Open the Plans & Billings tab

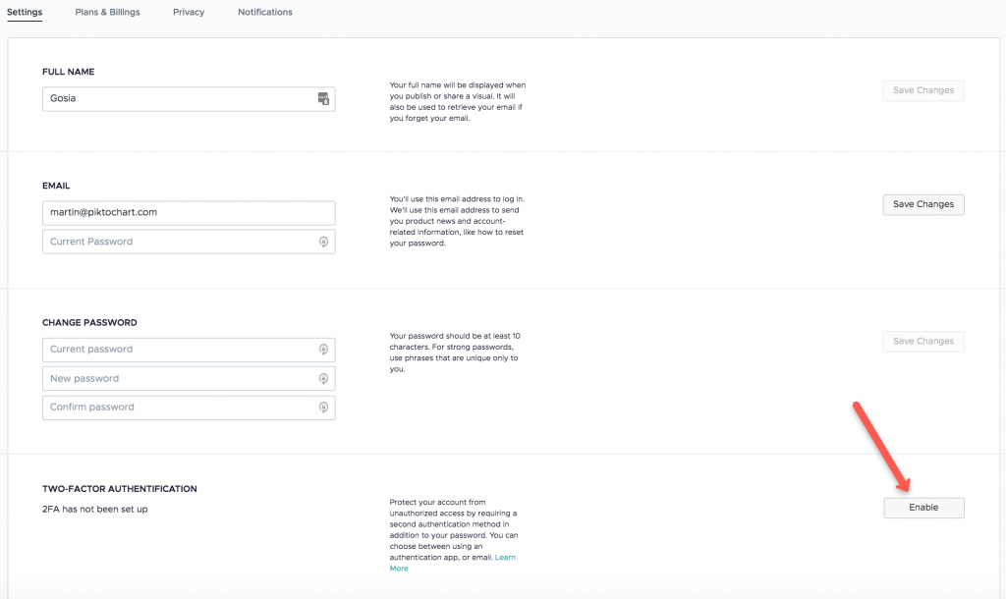(107, 12)
